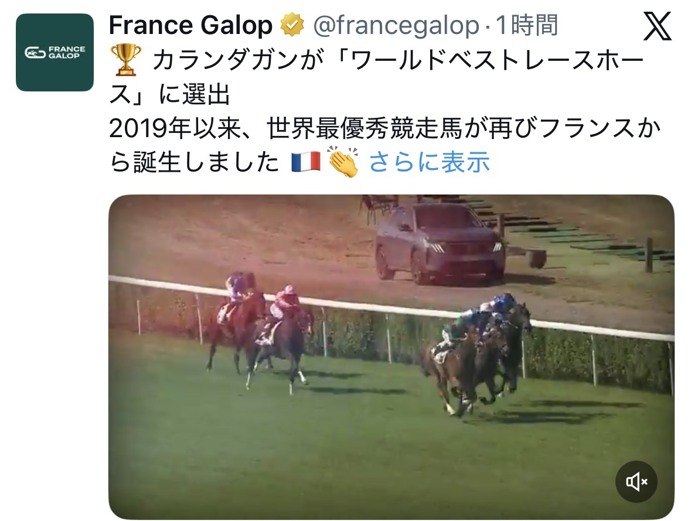Image resolution: width=691 pixels, height=521 pixels.
Task: Open the France Galop profile avatar
Action: (x=55, y=53)
